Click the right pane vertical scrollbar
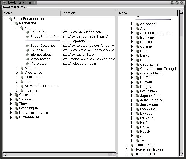The image size is (186, 159). click(x=181, y=84)
